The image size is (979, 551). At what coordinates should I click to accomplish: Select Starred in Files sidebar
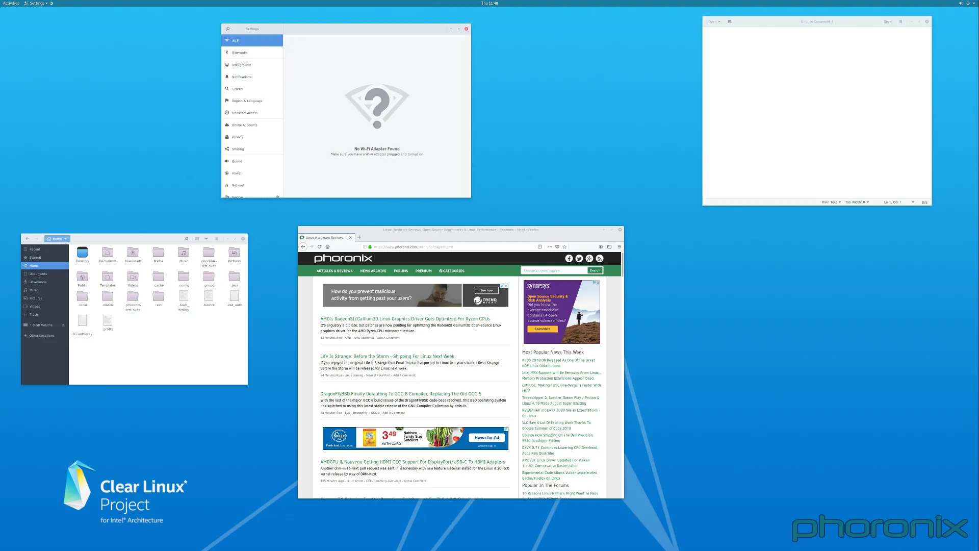point(45,258)
